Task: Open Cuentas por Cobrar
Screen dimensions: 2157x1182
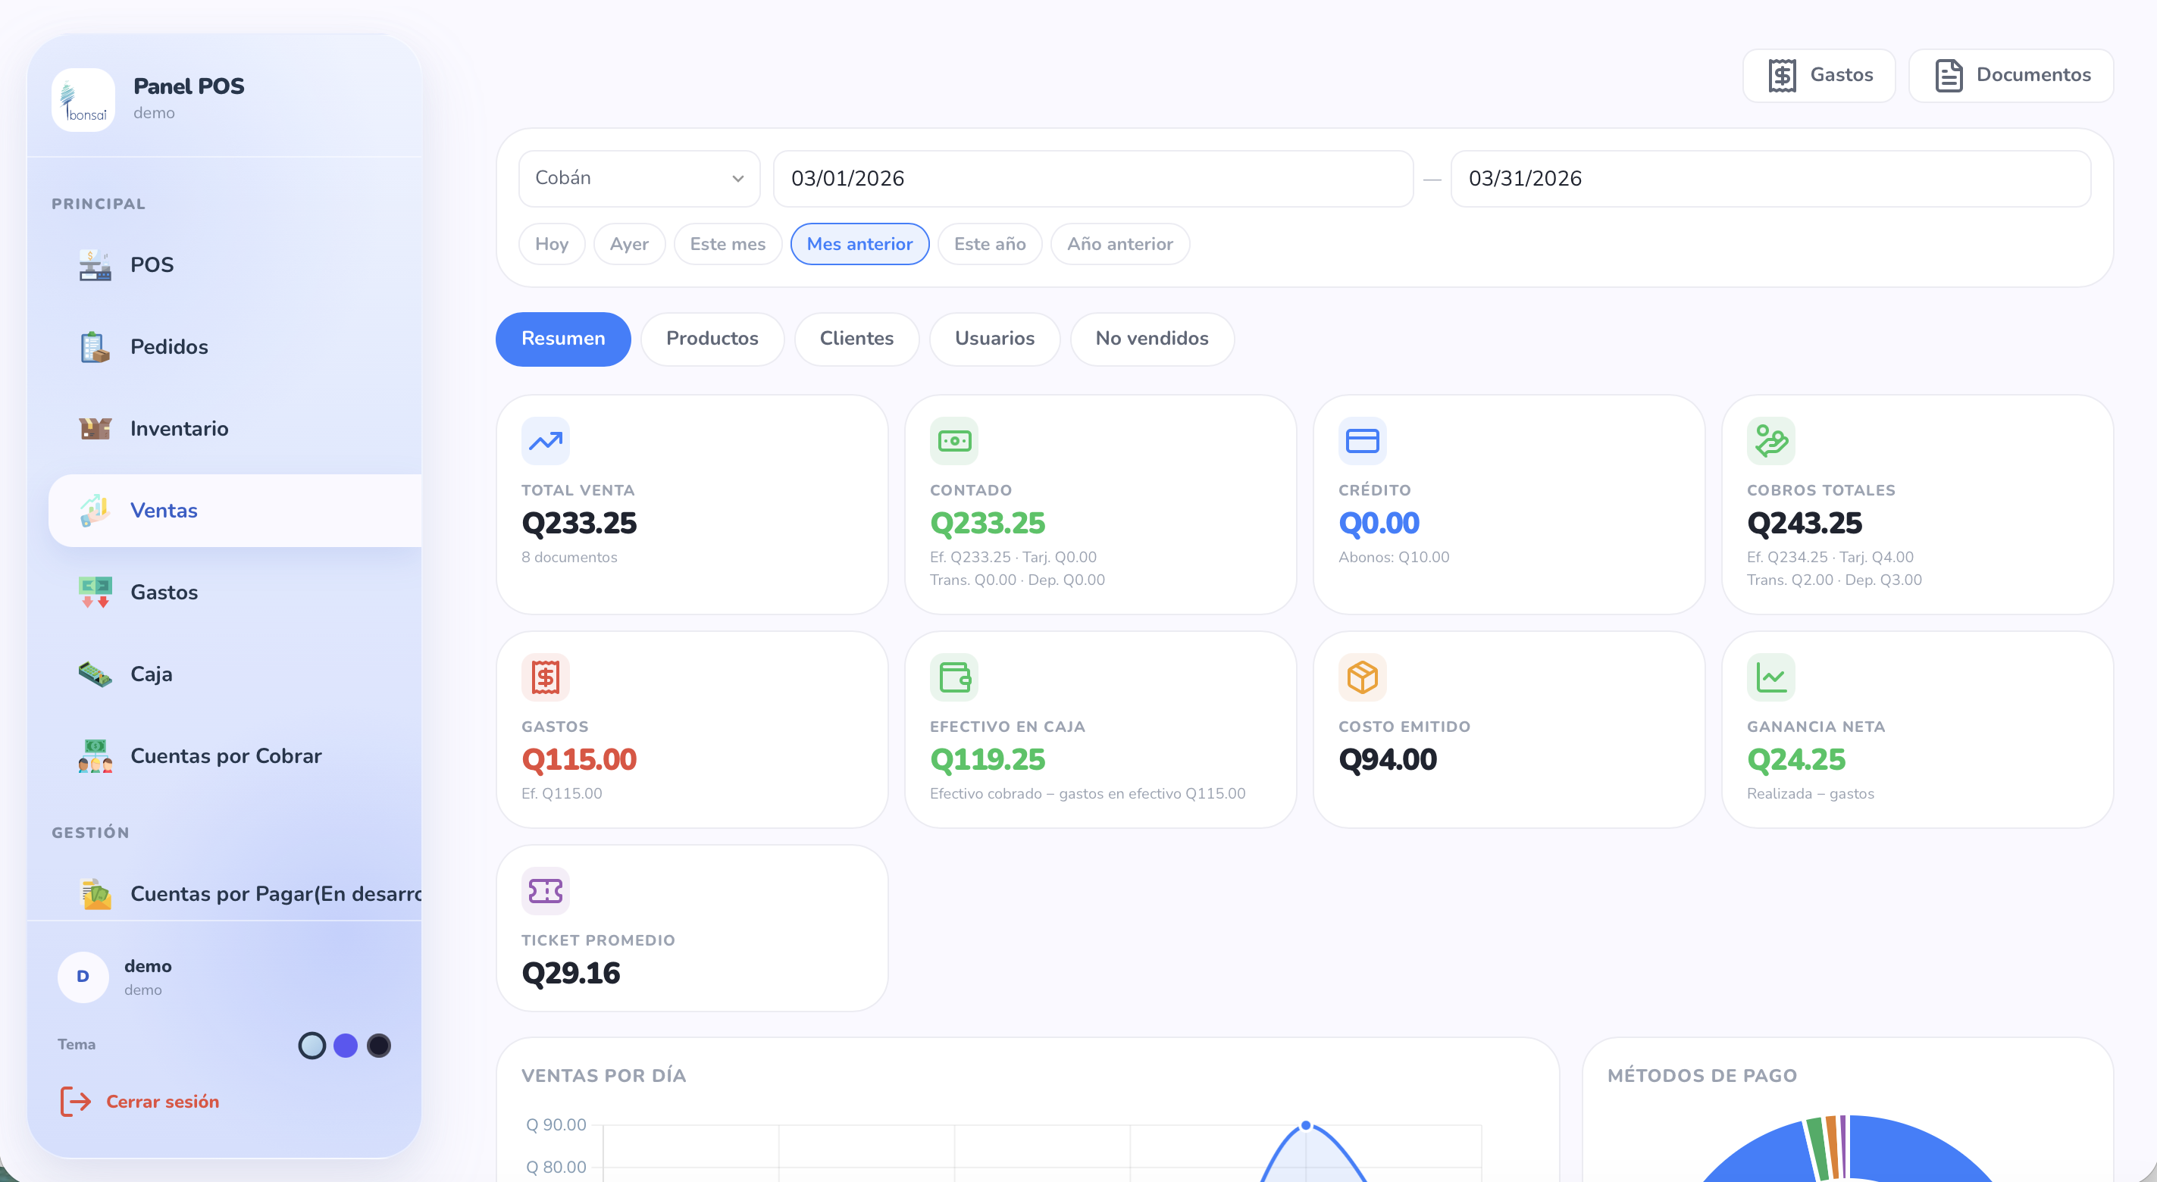Action: click(235, 756)
